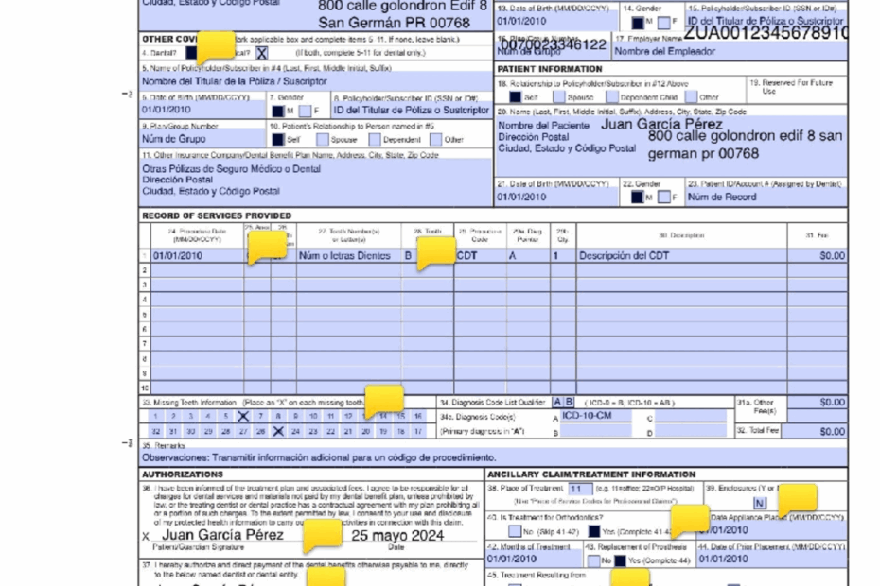Click the X-marked Medical checkbox
Screen dimensions: 880x586
(x=261, y=53)
